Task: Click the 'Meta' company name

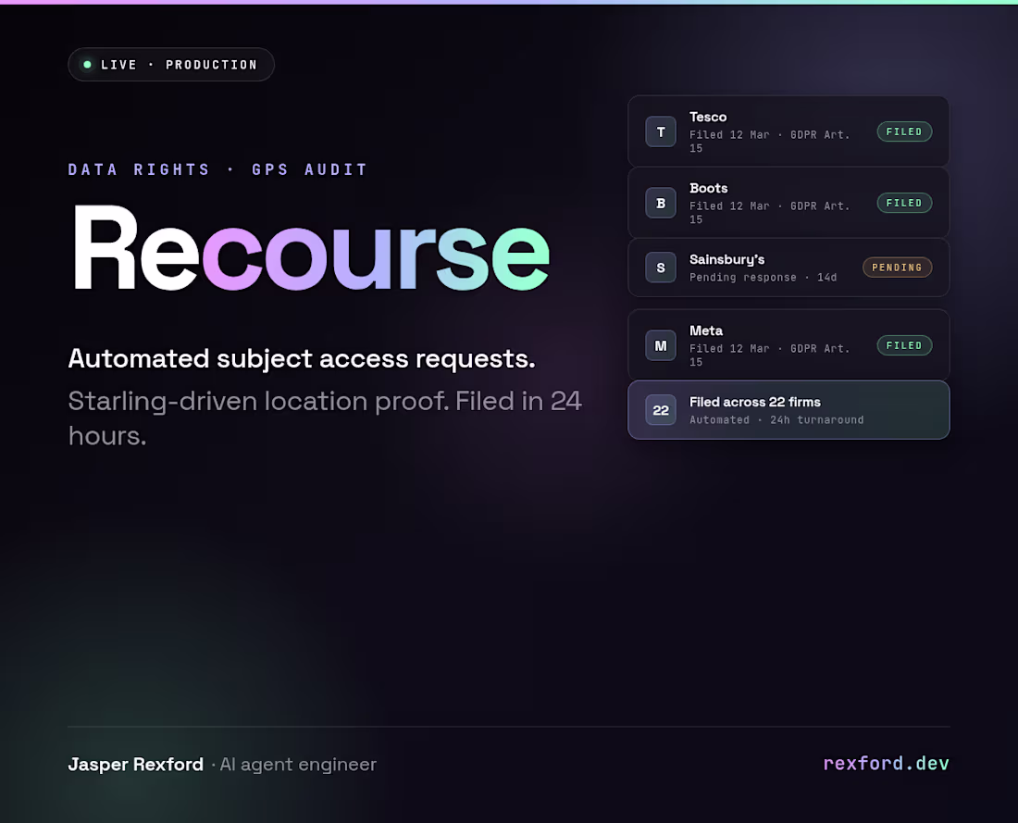Action: coord(706,330)
